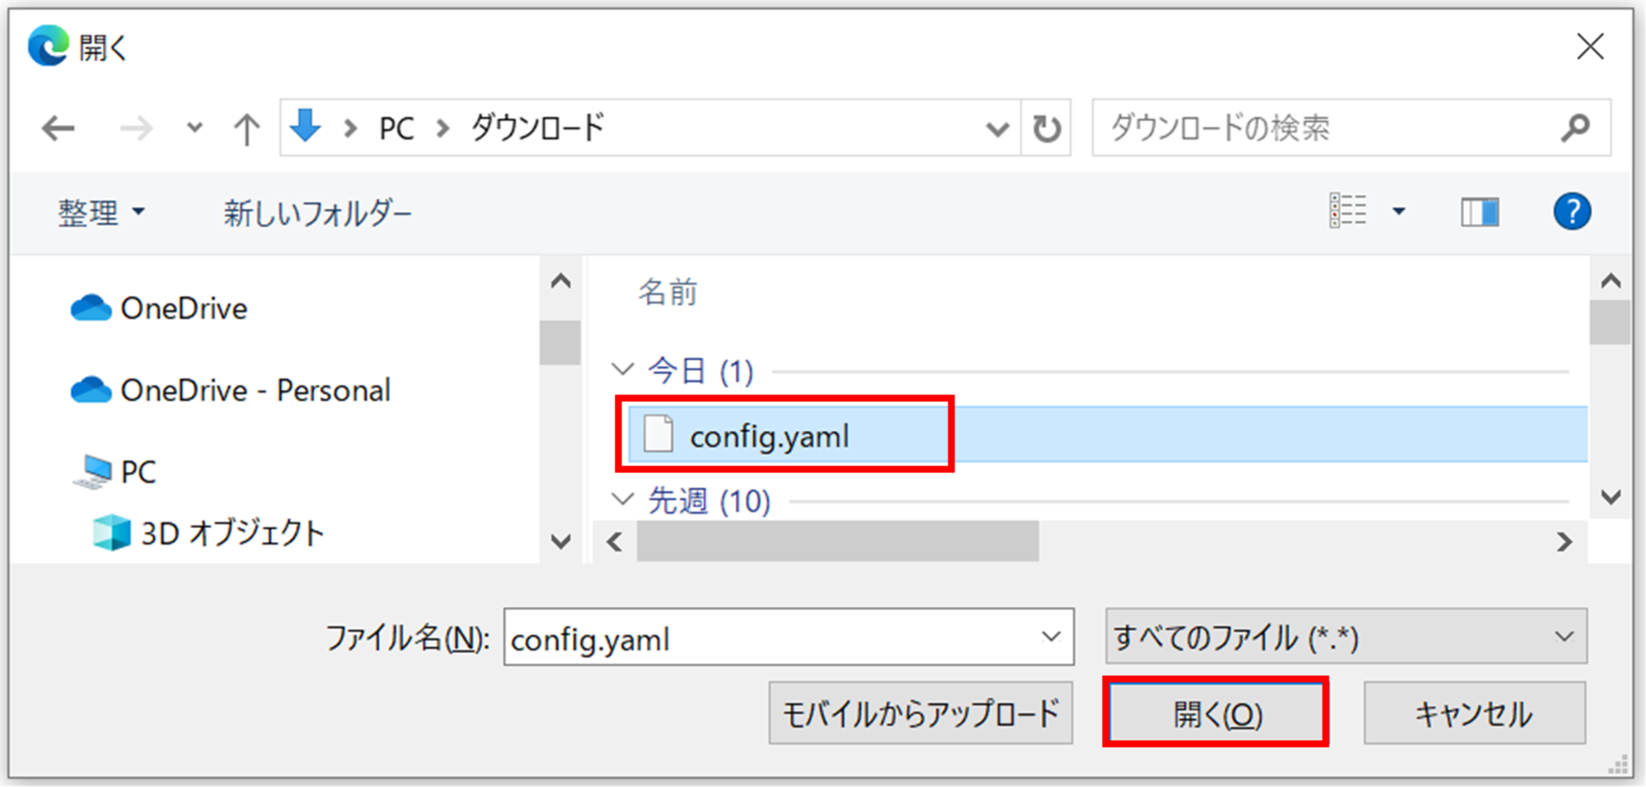Collapse the 先週 (10) group
Screen dimensions: 1646x787
point(624,499)
